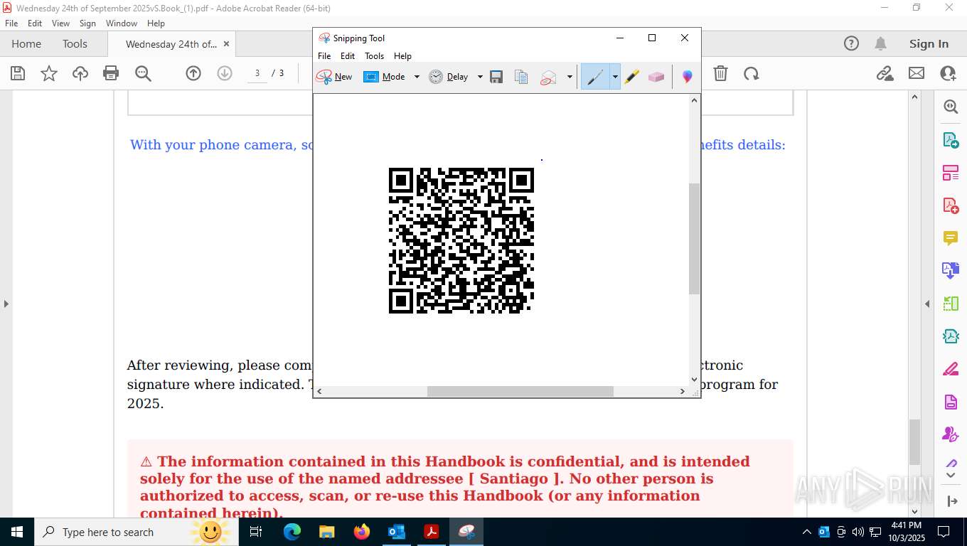Delete the page using the trash icon

point(720,73)
